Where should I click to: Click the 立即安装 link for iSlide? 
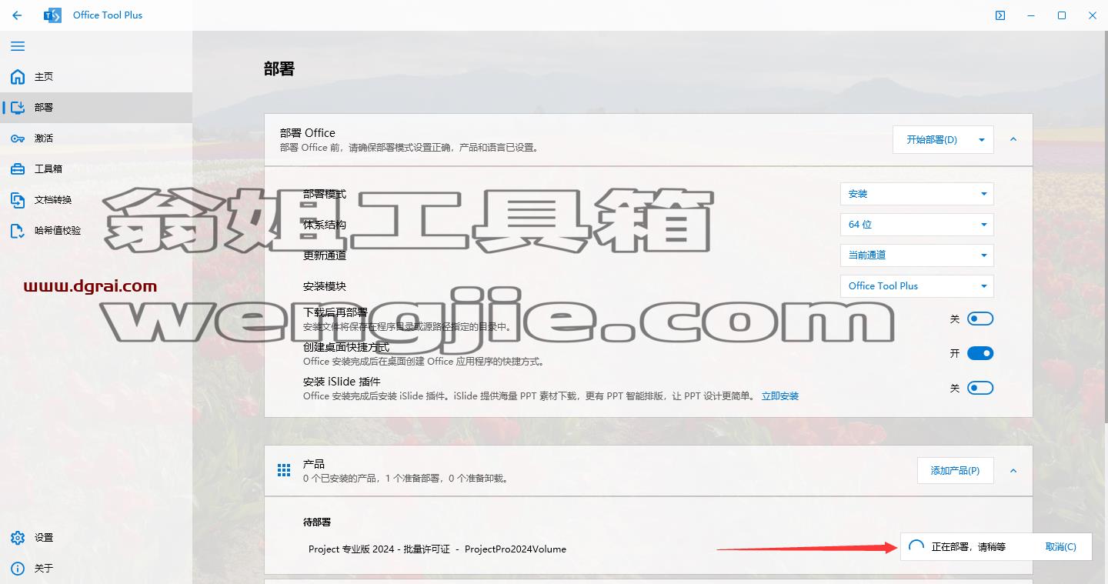point(780,396)
